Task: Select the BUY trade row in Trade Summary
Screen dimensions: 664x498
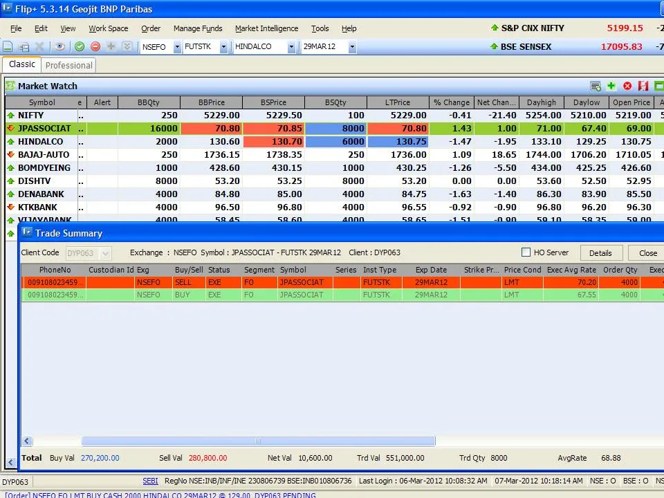Action: (x=342, y=295)
